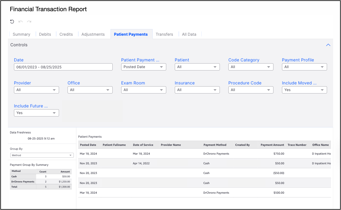Screen dimensions: 341x210
Task: Open the Code Category dropdown
Action: tap(251, 67)
